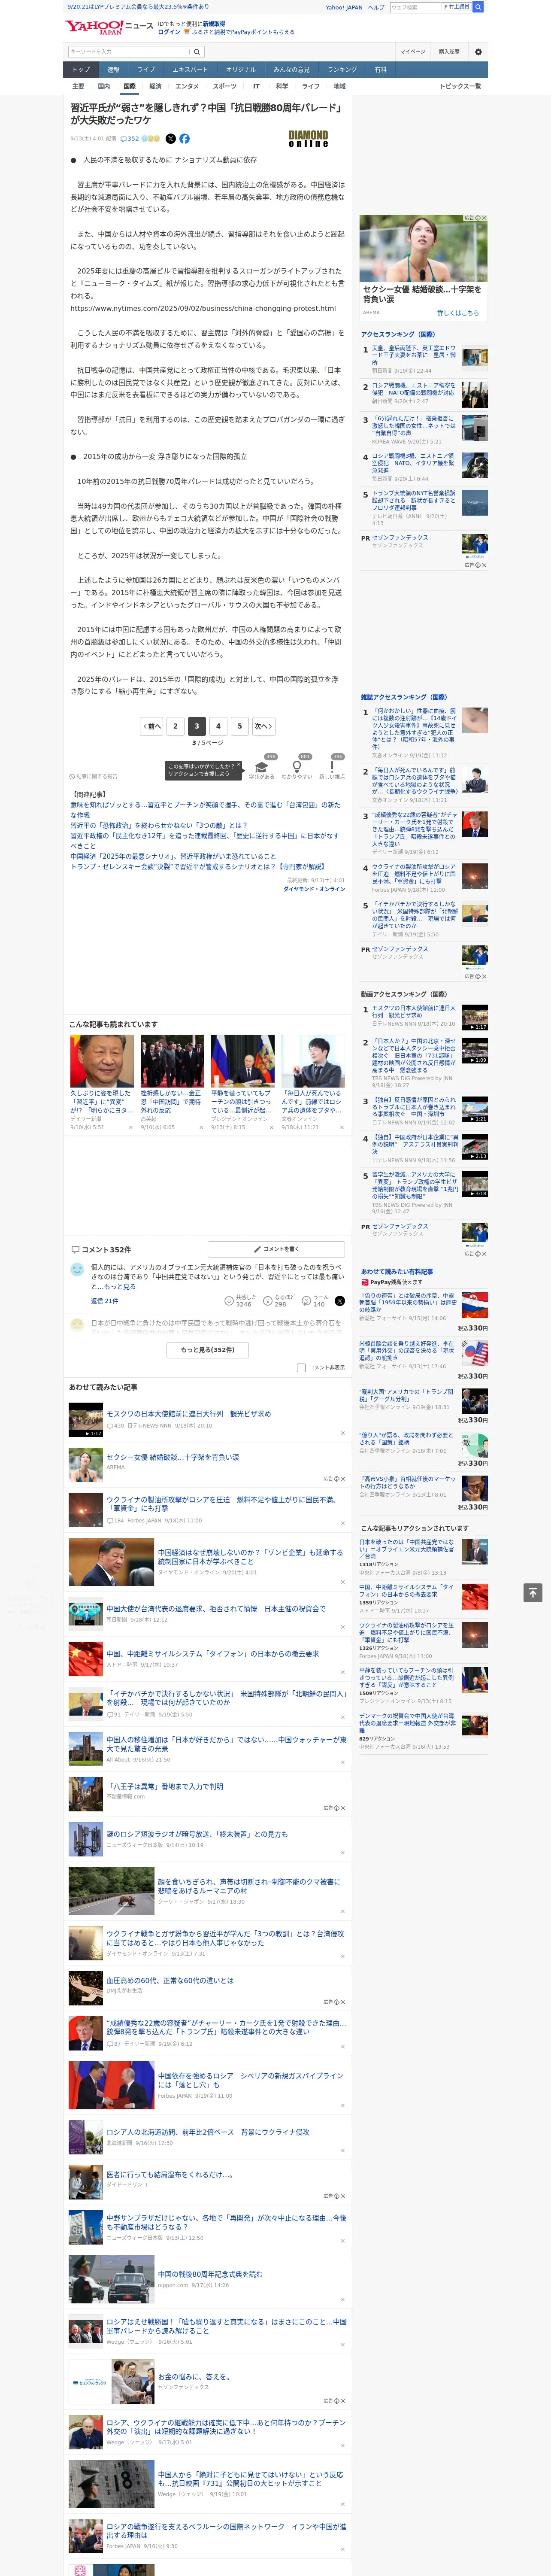Click the web search input in header

point(416,7)
